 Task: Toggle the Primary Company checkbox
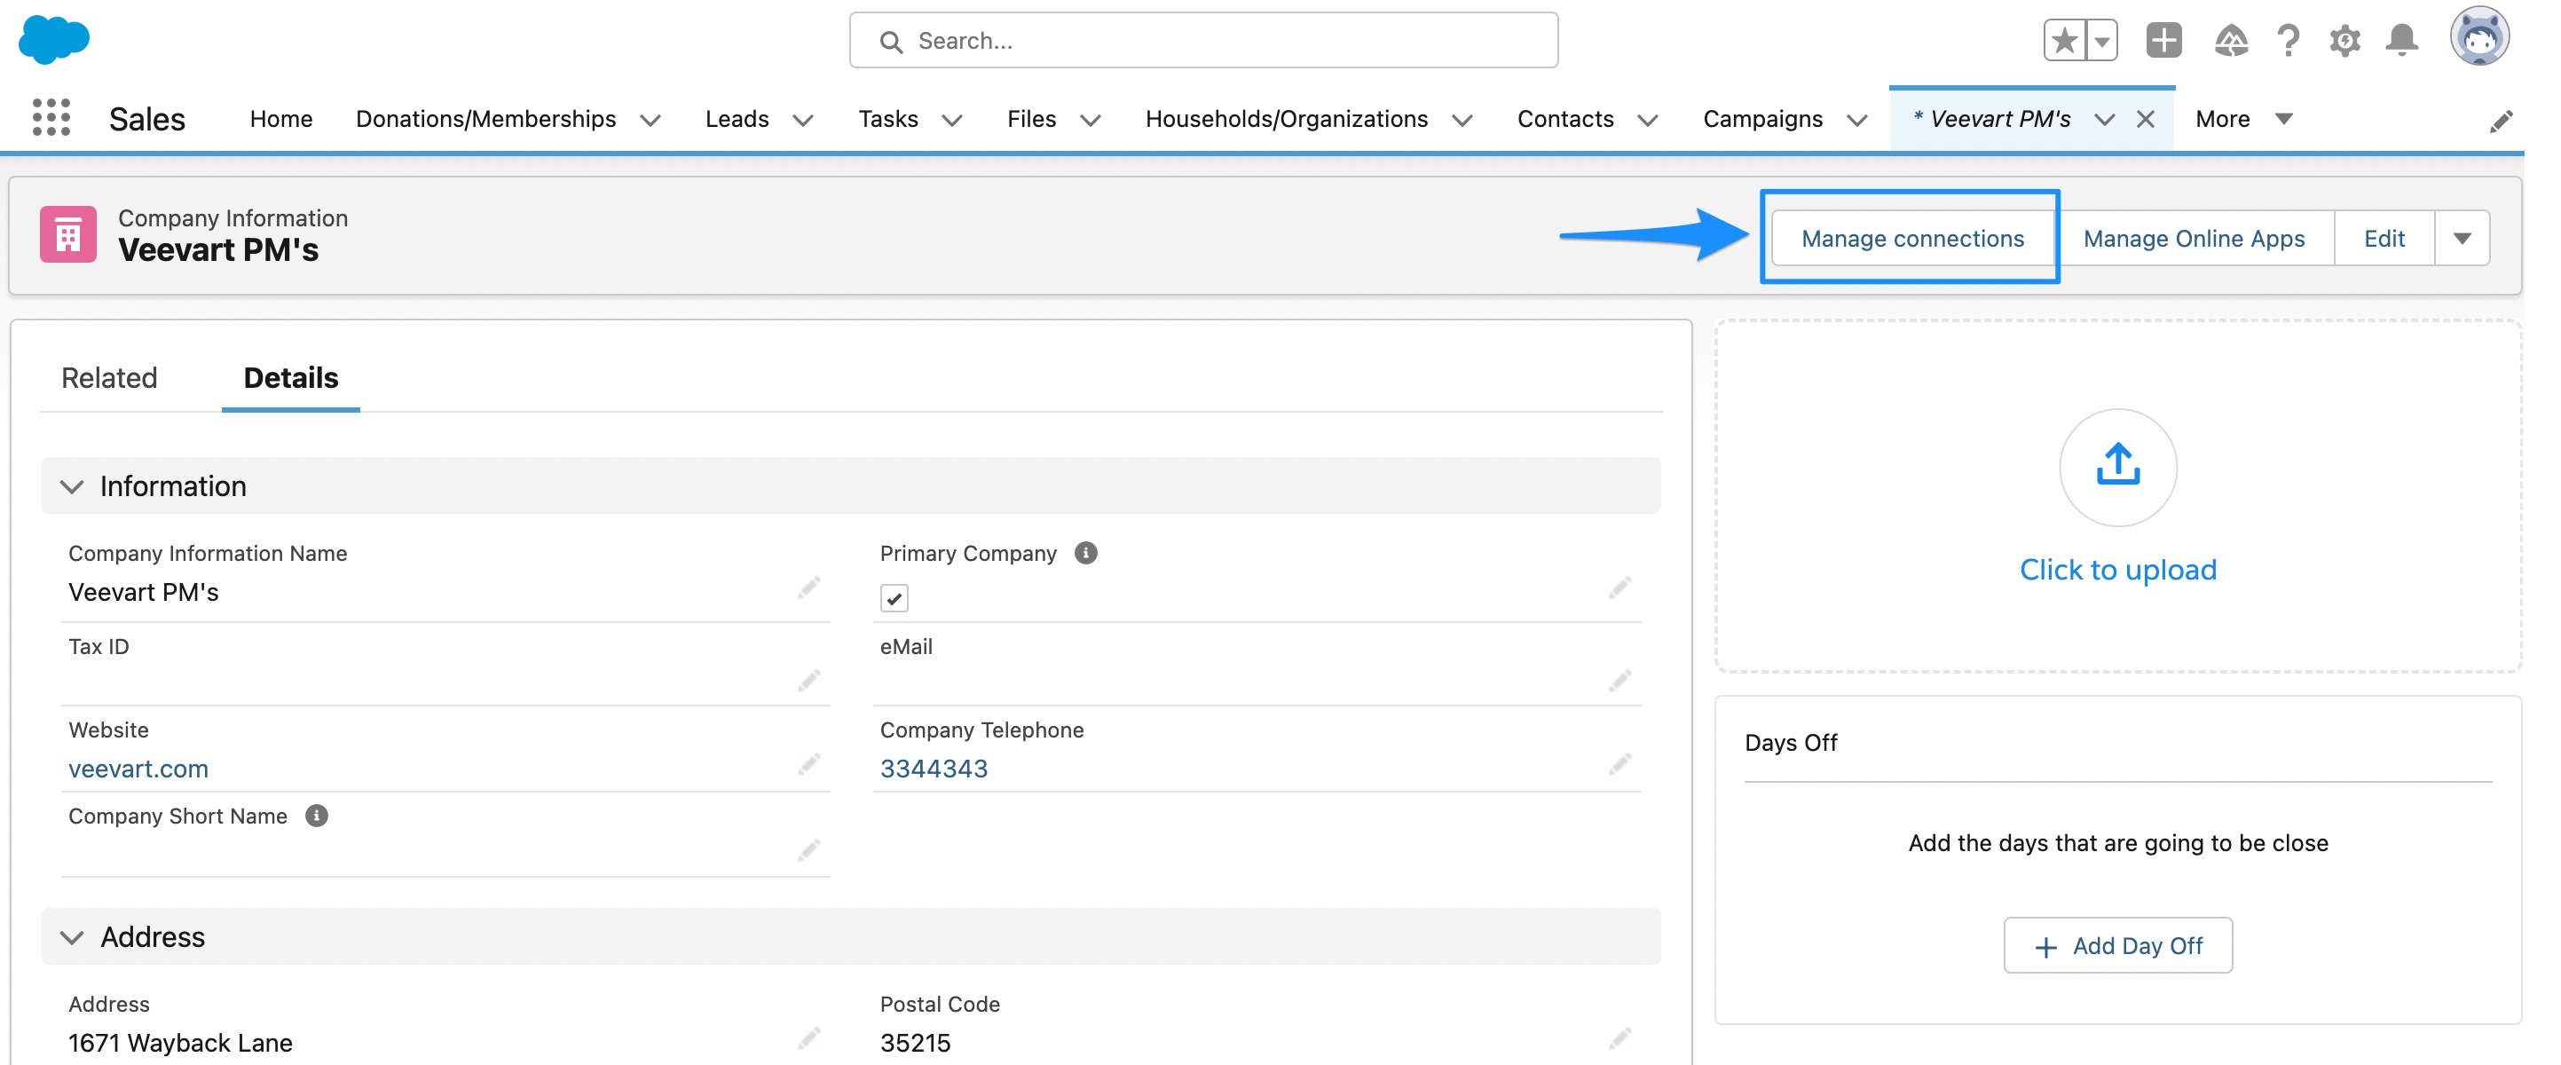pyautogui.click(x=894, y=597)
